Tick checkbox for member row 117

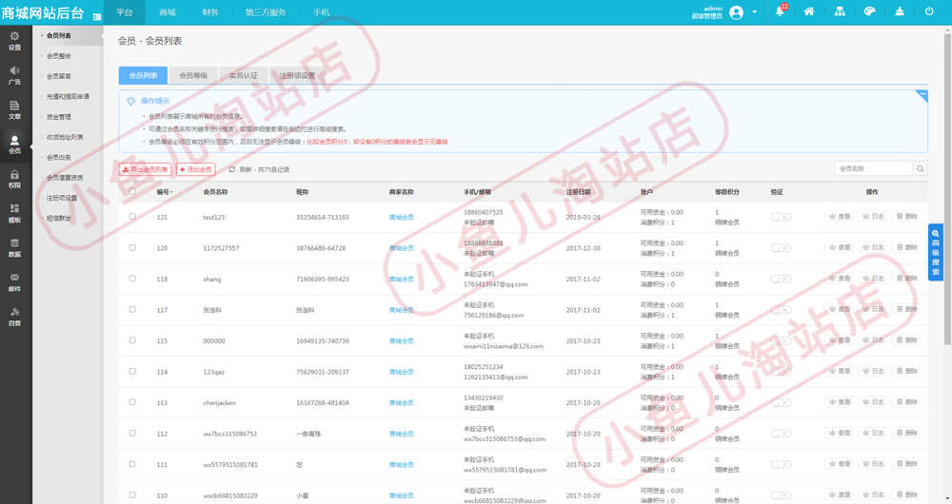132,309
